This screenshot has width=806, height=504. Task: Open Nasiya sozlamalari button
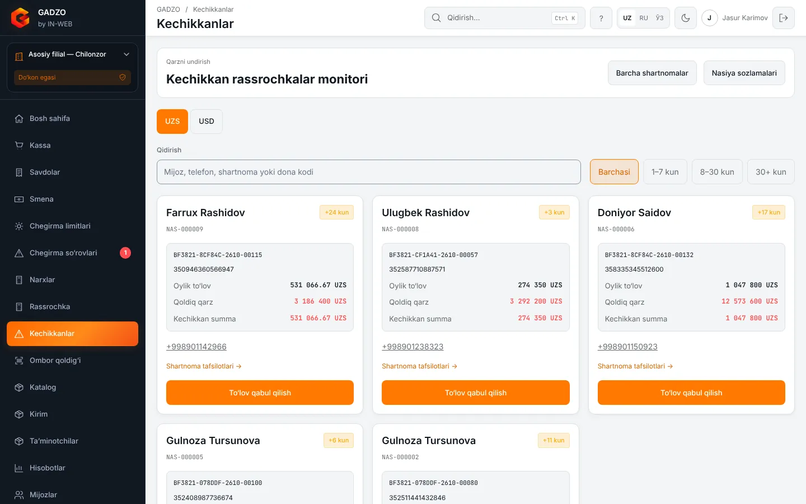(744, 73)
